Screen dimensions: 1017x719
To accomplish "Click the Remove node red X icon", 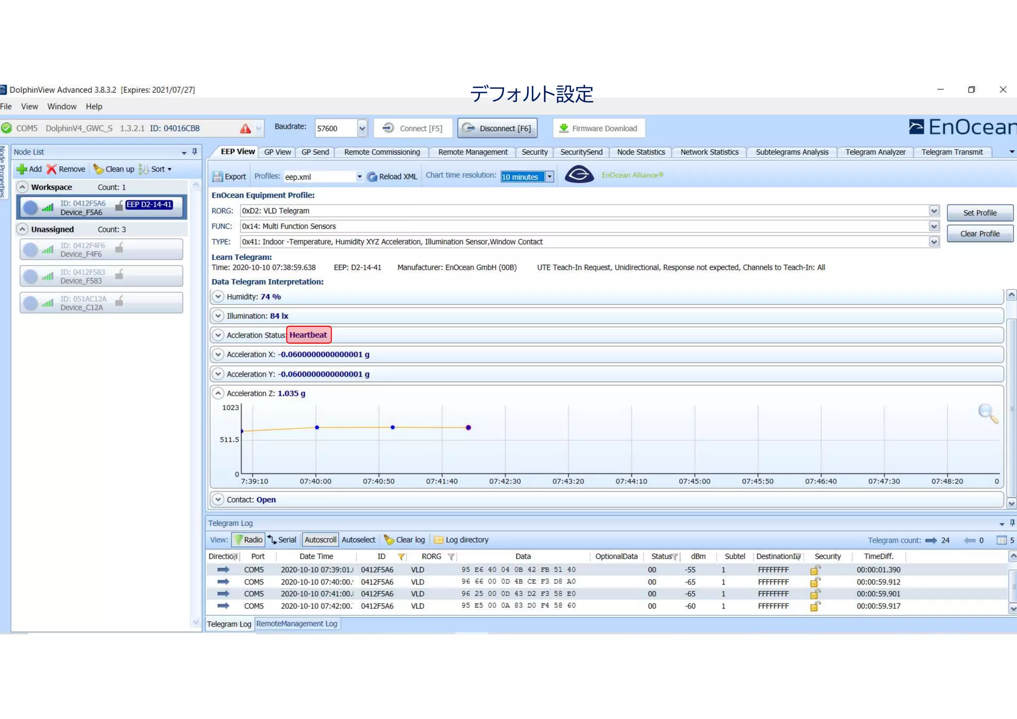I will (x=52, y=169).
